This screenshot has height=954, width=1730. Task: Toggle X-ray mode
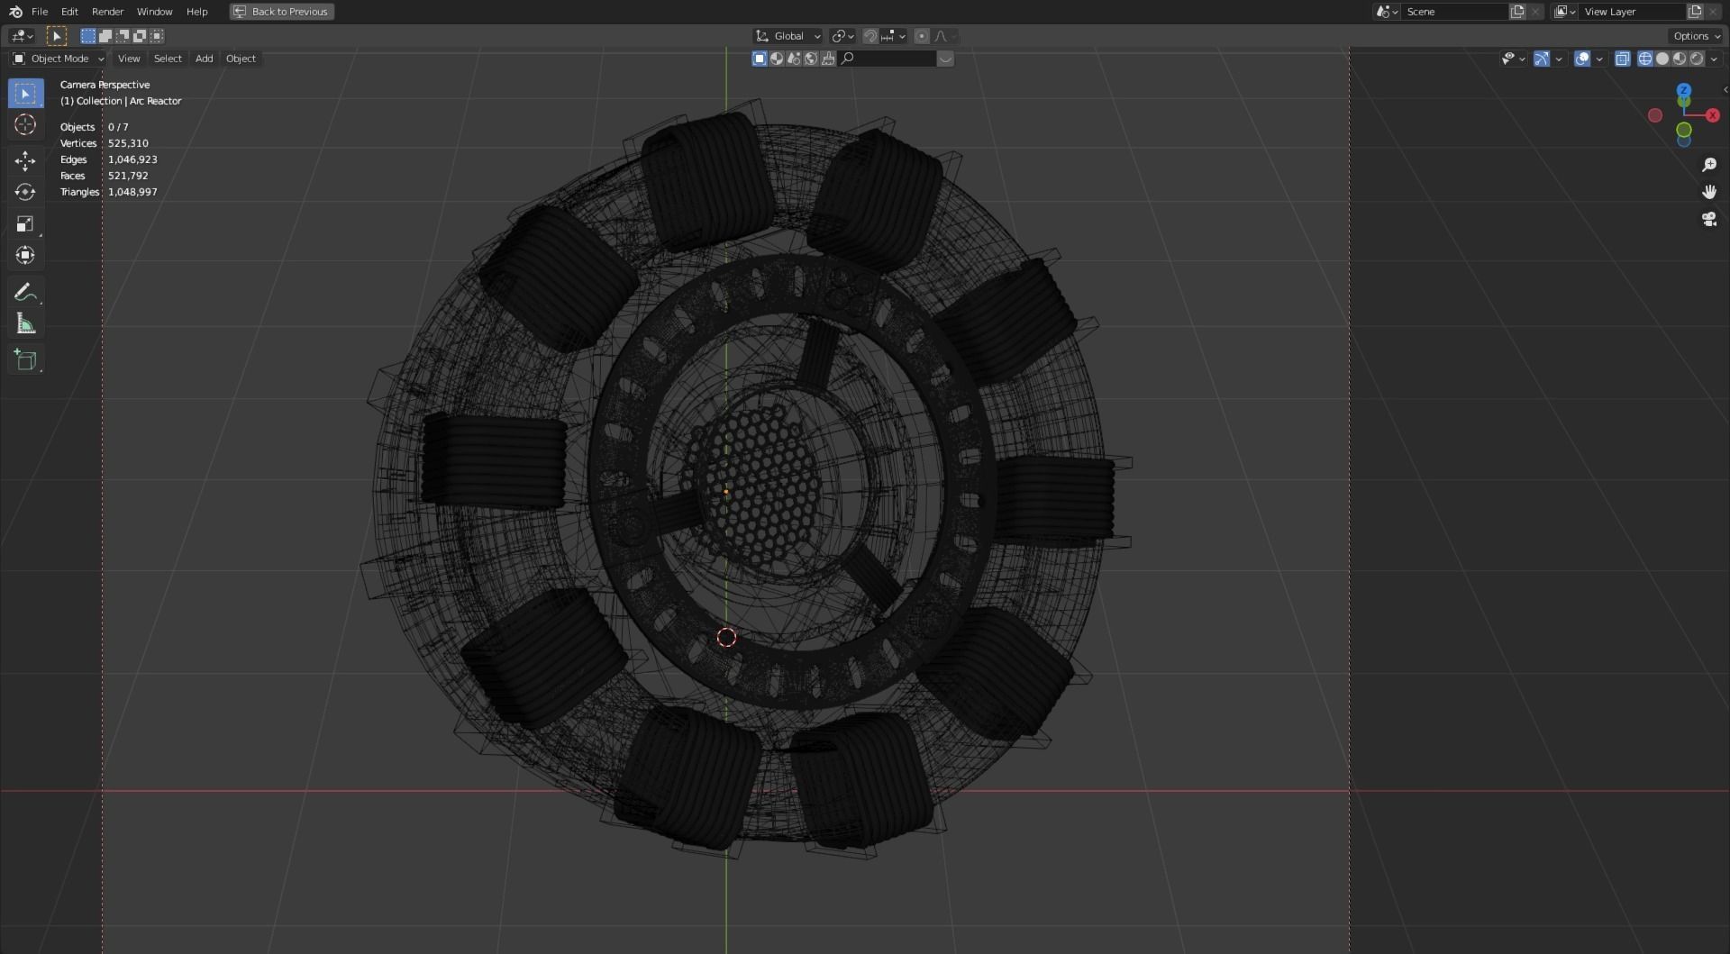(1623, 59)
